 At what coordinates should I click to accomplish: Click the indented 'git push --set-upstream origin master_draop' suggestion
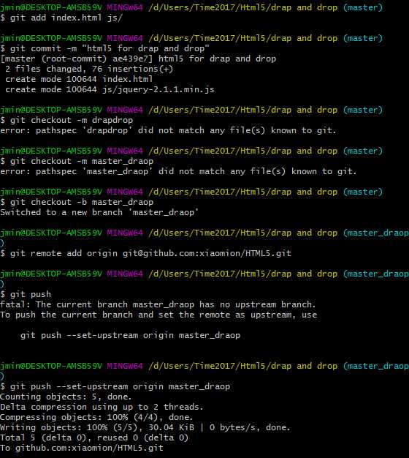[x=130, y=335]
